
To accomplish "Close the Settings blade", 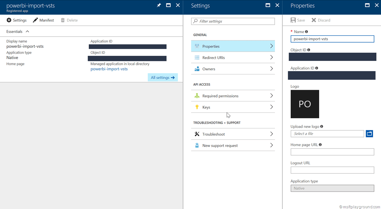I will 277,5.
